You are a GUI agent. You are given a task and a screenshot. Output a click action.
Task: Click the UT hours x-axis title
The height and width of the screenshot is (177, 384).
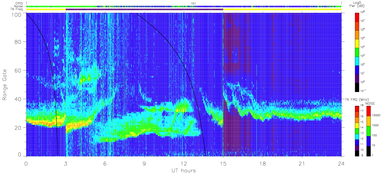(x=183, y=170)
